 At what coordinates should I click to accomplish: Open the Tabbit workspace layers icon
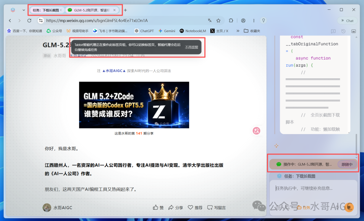point(13,10)
